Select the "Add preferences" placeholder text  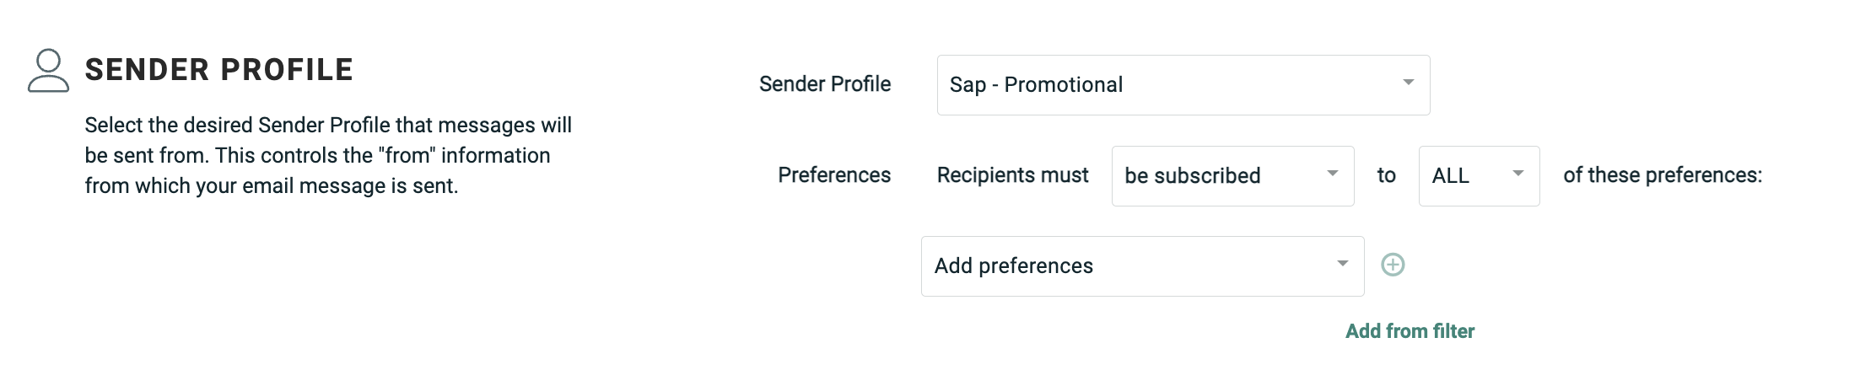pos(1013,266)
